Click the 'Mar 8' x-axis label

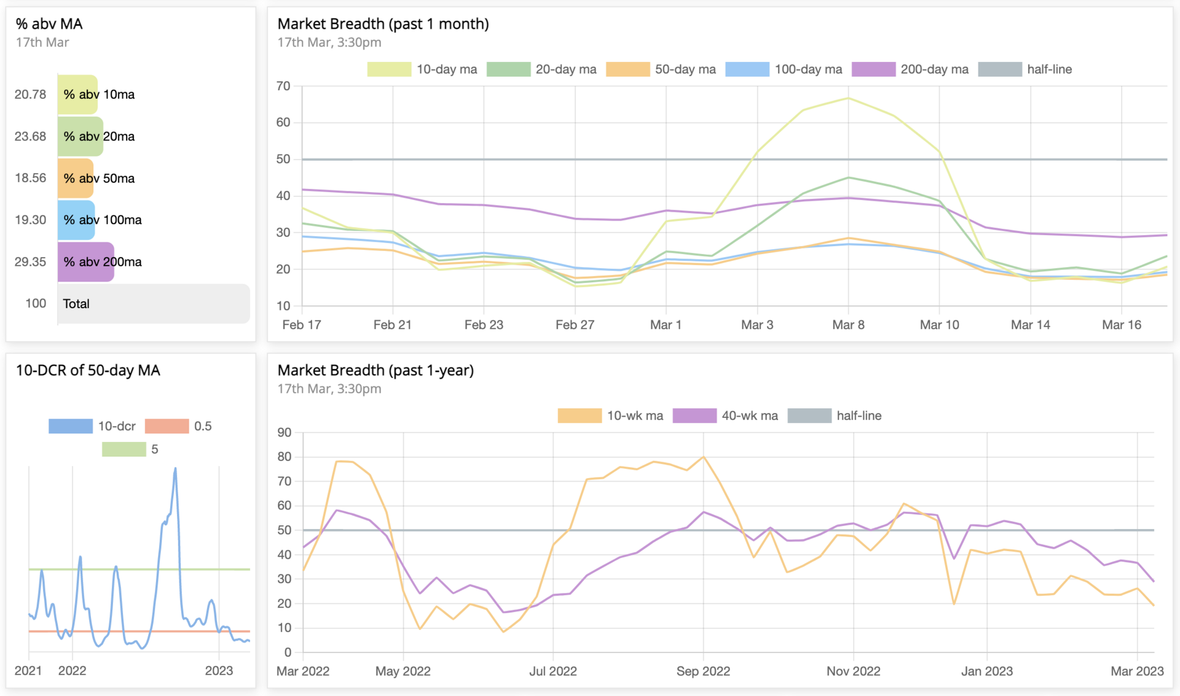pyautogui.click(x=848, y=325)
